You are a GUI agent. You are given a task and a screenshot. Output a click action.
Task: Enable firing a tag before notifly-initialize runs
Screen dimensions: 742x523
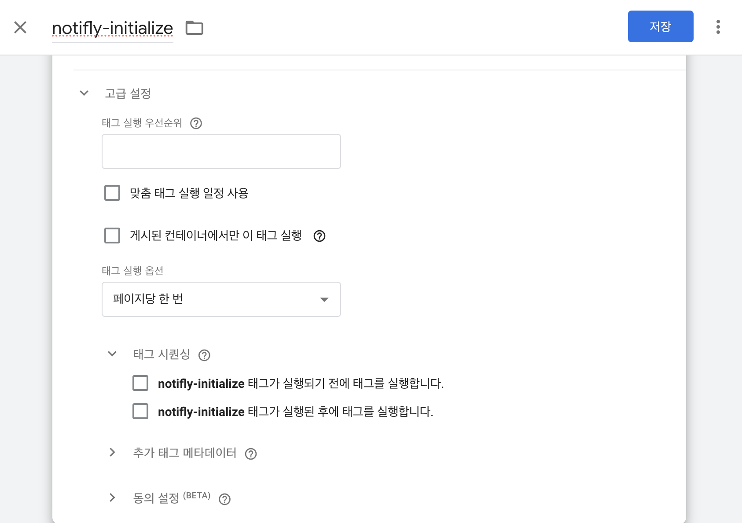coord(140,383)
